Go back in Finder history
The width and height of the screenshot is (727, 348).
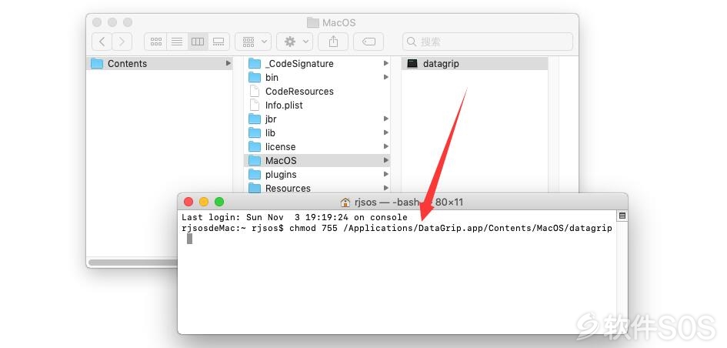tap(102, 42)
